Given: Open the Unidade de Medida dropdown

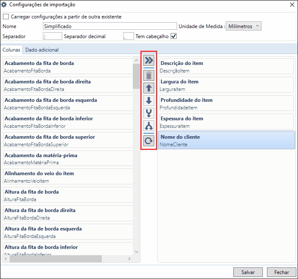Looking at the screenshot, I should click(x=243, y=26).
